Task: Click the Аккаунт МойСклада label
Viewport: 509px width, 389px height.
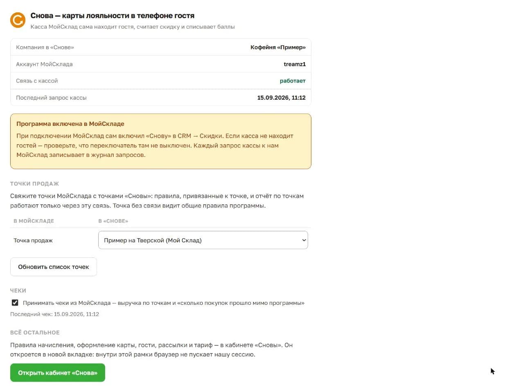Action: tap(44, 64)
